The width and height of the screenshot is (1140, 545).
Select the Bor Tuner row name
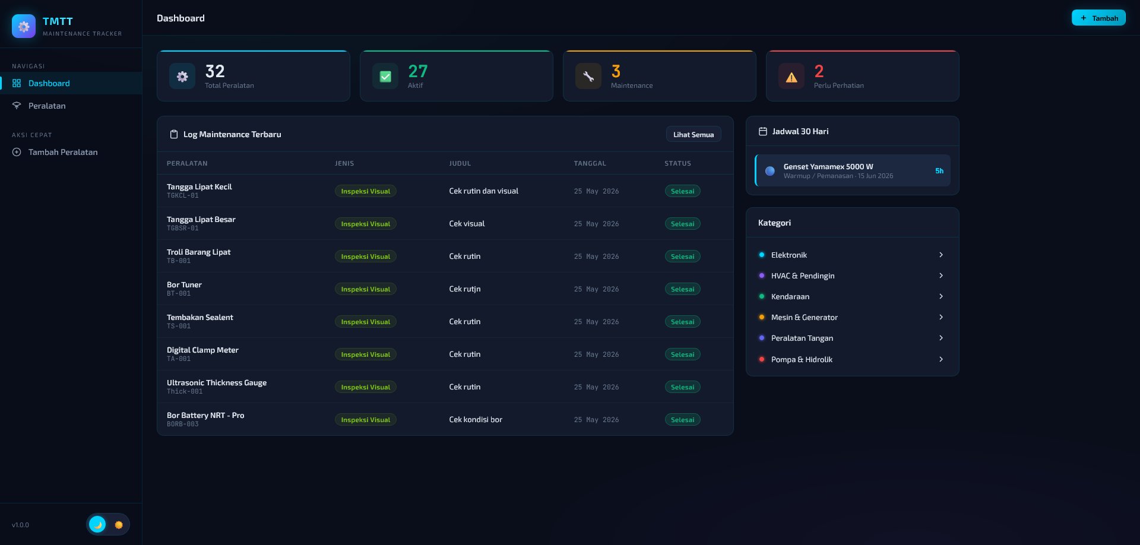pos(184,285)
